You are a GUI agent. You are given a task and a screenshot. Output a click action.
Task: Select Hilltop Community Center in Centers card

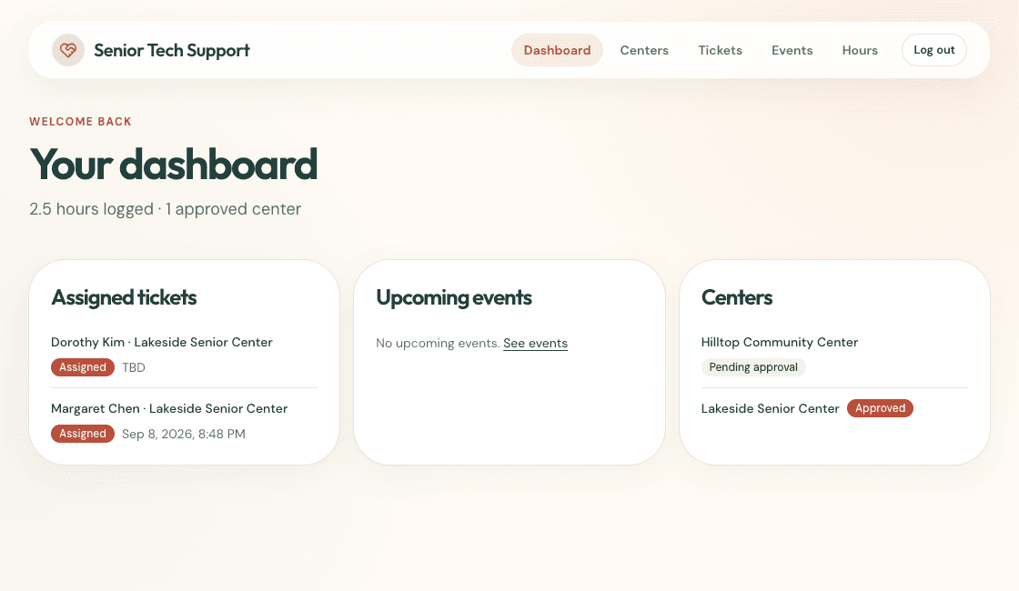[x=779, y=342]
